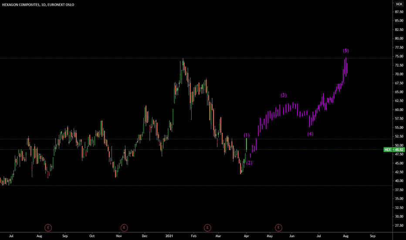The width and height of the screenshot is (406, 240).
Task: Click the 45.00 price axis label
Action: [x=399, y=163]
